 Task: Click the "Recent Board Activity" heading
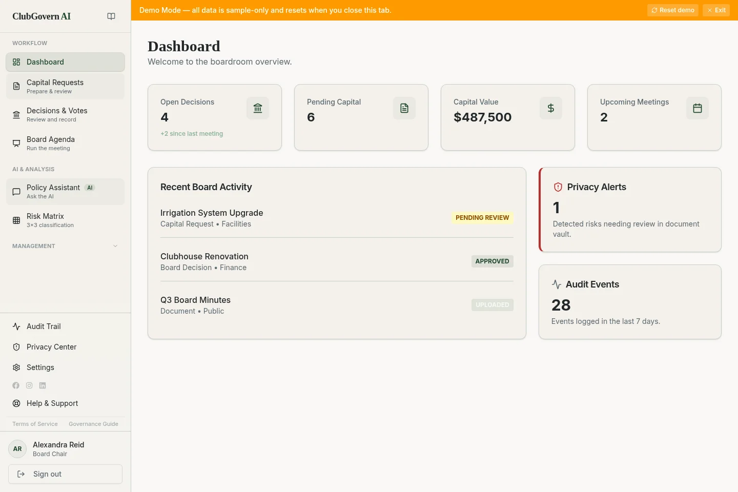[206, 187]
